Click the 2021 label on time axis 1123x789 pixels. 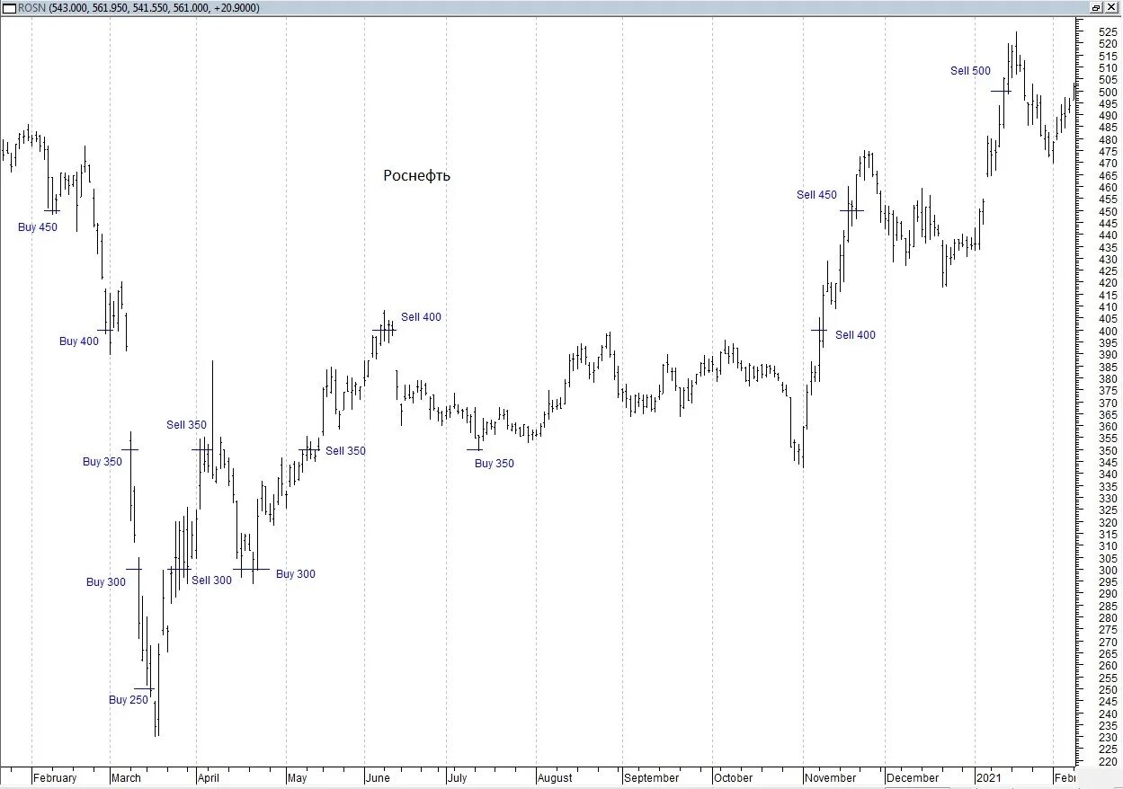[x=990, y=778]
